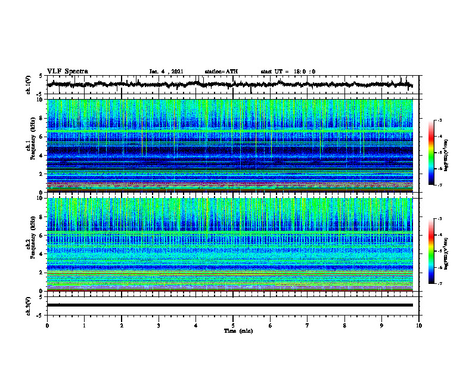Click time axis tick label '1'
Image resolution: width=472 pixels, height=365 pixels.
point(84,326)
